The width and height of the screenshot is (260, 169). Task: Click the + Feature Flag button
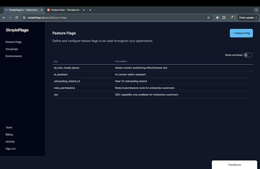pos(241,33)
